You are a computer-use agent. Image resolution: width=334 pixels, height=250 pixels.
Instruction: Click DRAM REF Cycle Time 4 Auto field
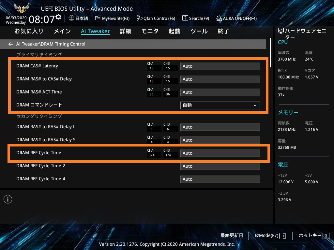220,179
